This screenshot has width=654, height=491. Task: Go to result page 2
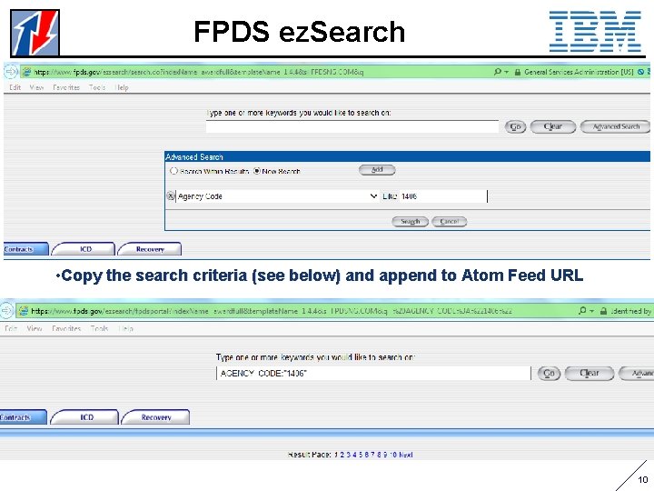342,455
